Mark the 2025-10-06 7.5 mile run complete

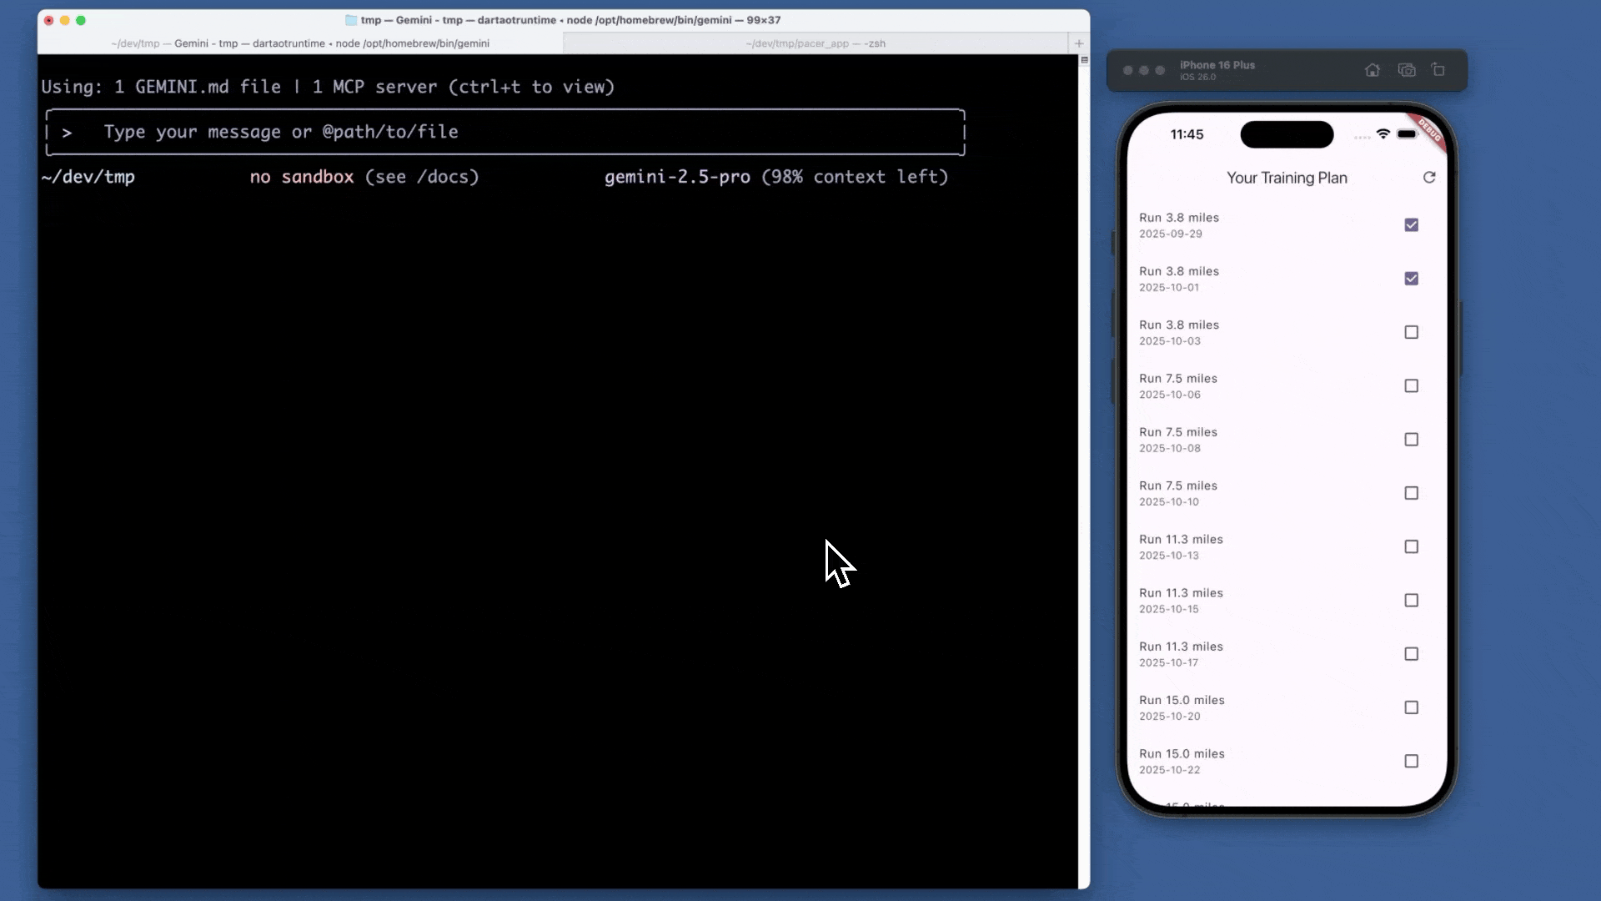tap(1411, 386)
